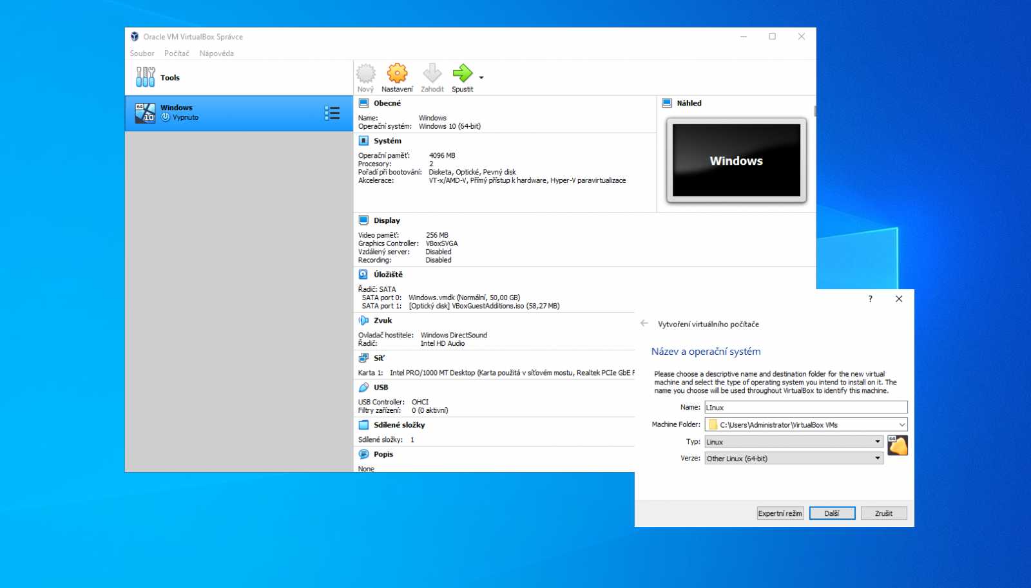The image size is (1031, 588).
Task: Click the Další next button
Action: (x=832, y=513)
